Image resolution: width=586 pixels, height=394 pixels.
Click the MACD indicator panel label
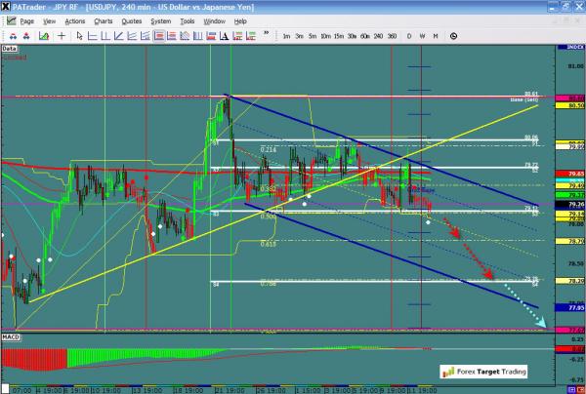(11, 336)
